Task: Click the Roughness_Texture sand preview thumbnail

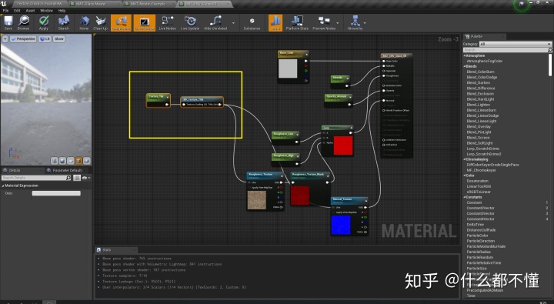Action: point(256,200)
